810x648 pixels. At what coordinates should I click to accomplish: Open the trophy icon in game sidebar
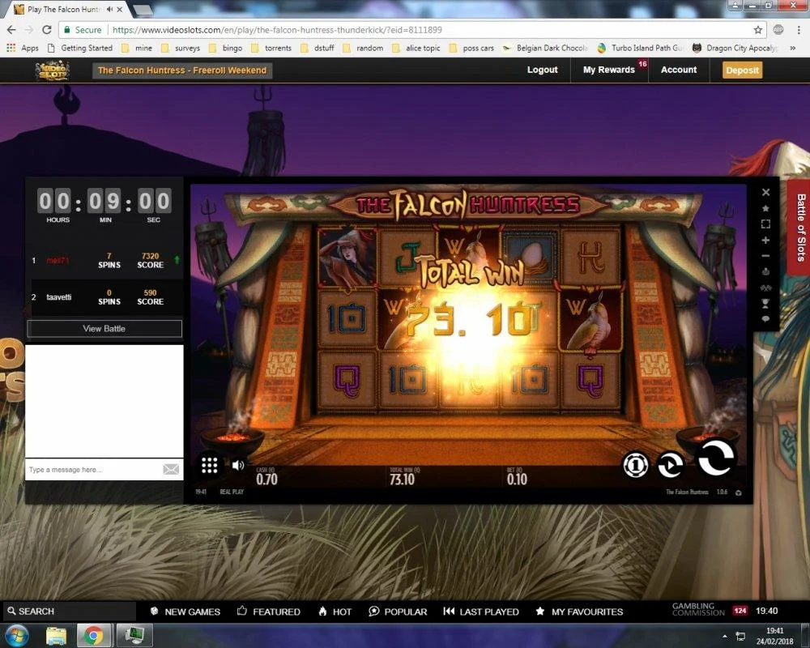765,303
